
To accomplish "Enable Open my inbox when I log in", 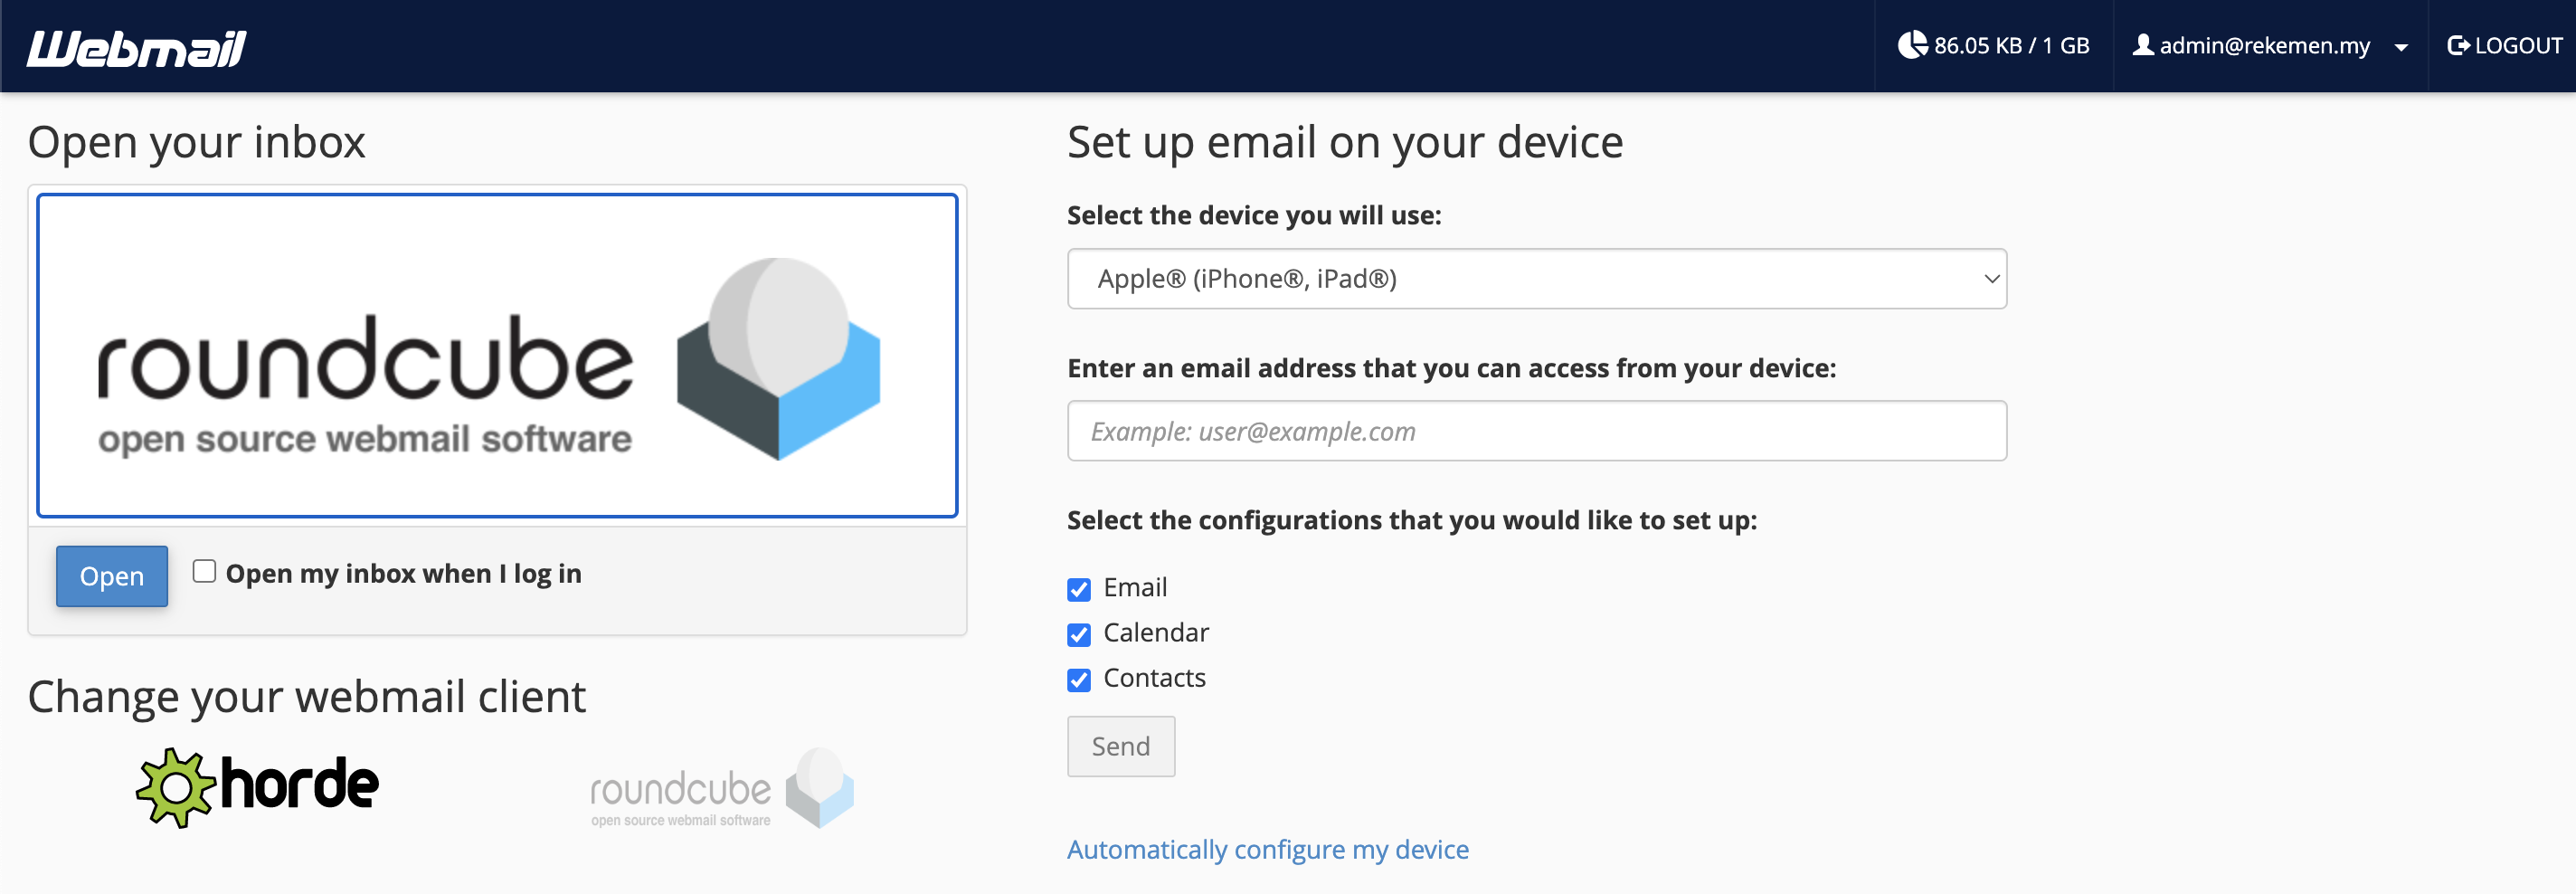I will tap(204, 571).
